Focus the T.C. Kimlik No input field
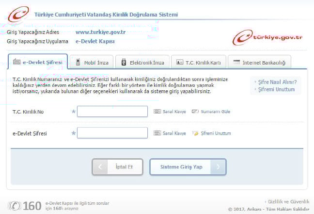314x214 pixels. 112,112
